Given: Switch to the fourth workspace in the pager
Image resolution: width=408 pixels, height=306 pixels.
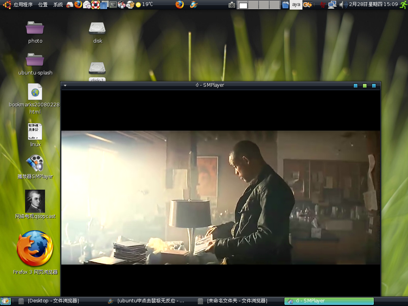Looking at the screenshot, I should click(275, 5).
